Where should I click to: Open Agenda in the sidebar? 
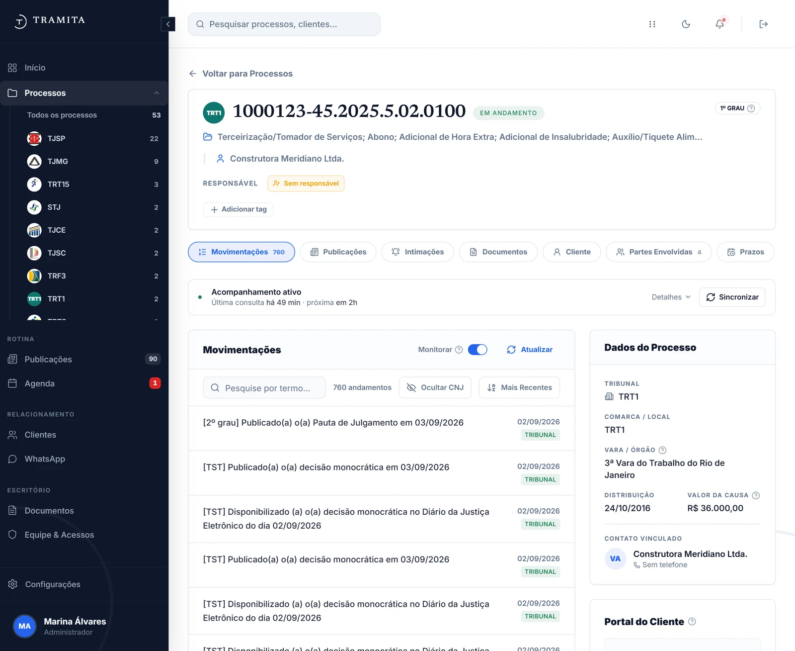coord(84,383)
